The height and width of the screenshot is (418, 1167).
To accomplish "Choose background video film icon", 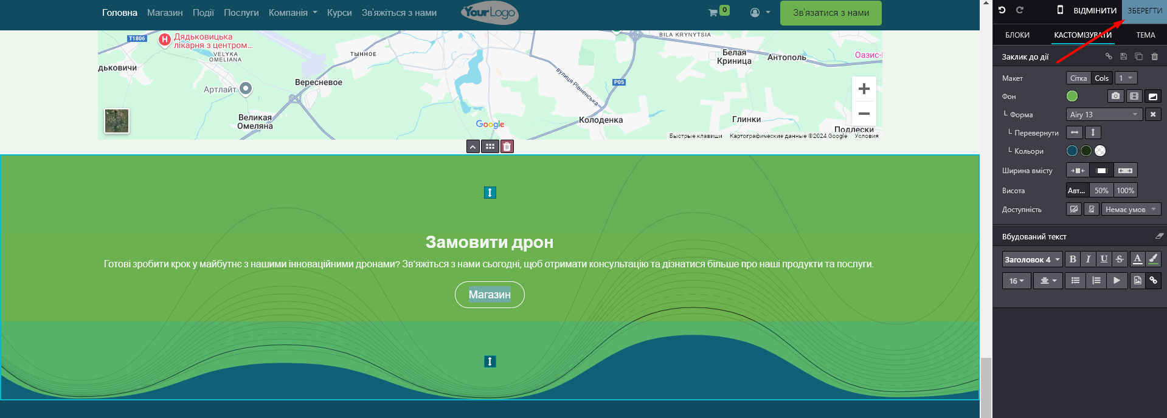I will point(1134,96).
